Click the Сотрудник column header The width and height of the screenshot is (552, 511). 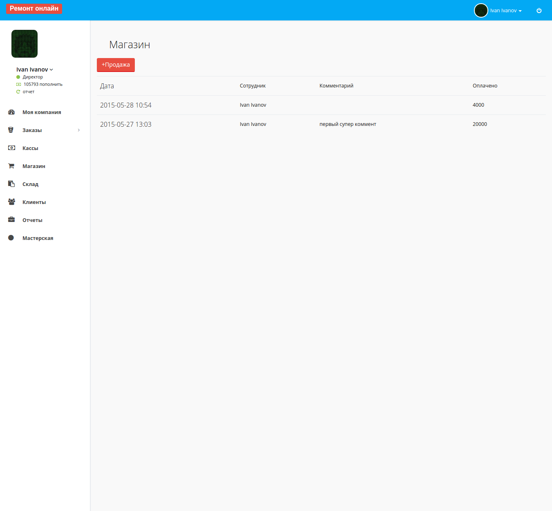tap(253, 86)
